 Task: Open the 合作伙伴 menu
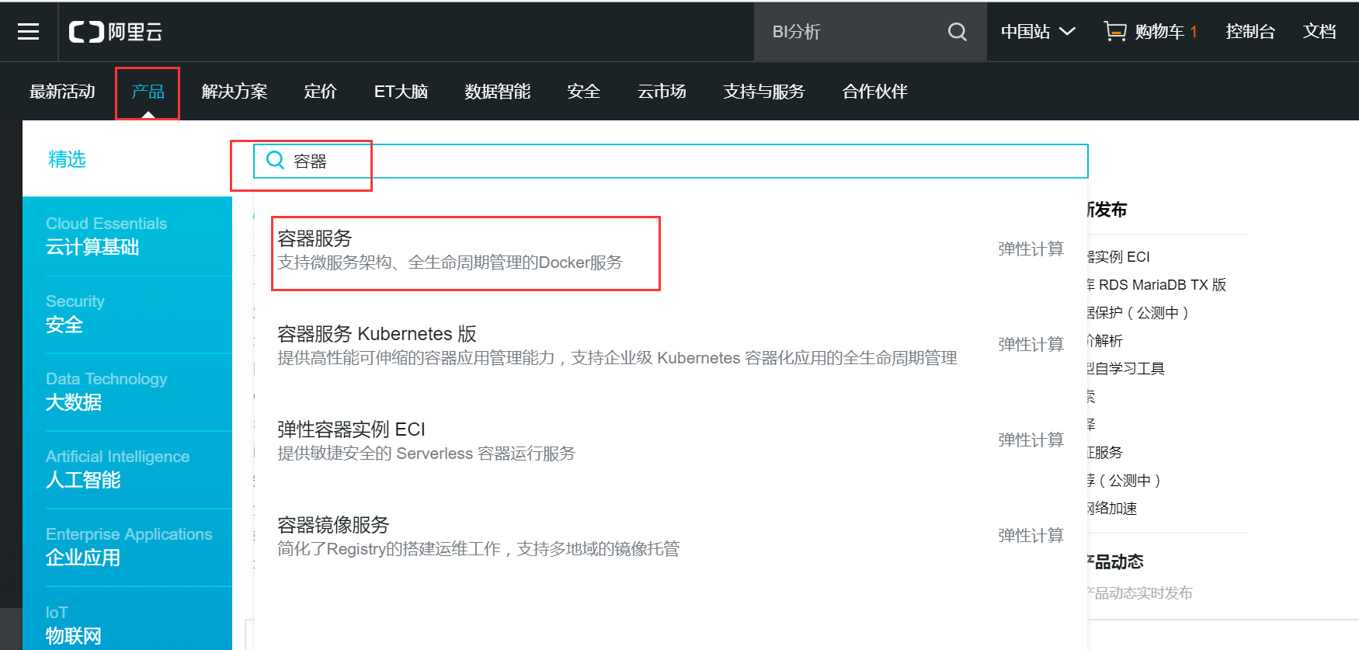(875, 92)
